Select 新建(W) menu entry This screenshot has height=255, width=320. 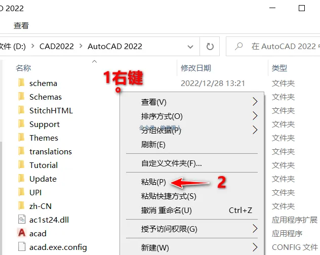click(x=192, y=247)
